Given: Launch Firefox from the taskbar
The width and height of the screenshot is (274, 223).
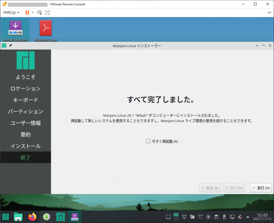Looking at the screenshot, I should (32, 217).
